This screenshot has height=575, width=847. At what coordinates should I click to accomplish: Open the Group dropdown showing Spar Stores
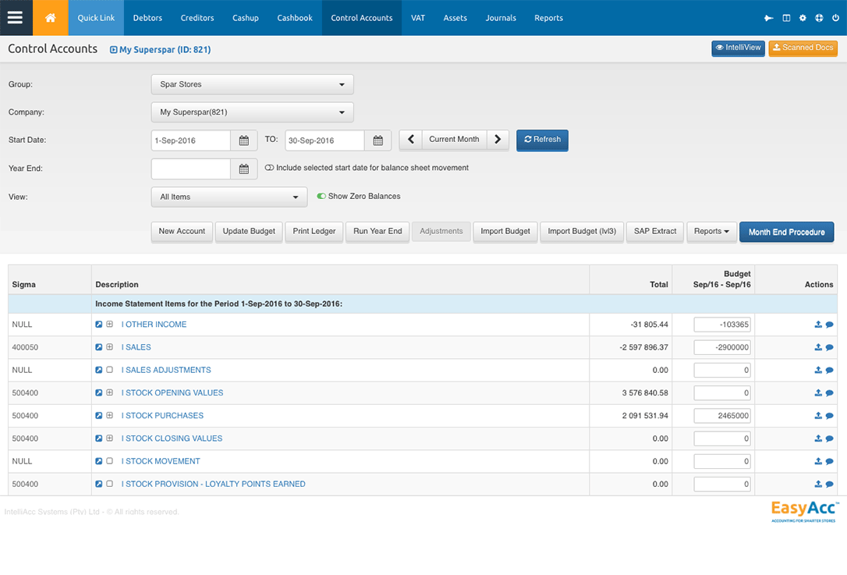pos(252,84)
